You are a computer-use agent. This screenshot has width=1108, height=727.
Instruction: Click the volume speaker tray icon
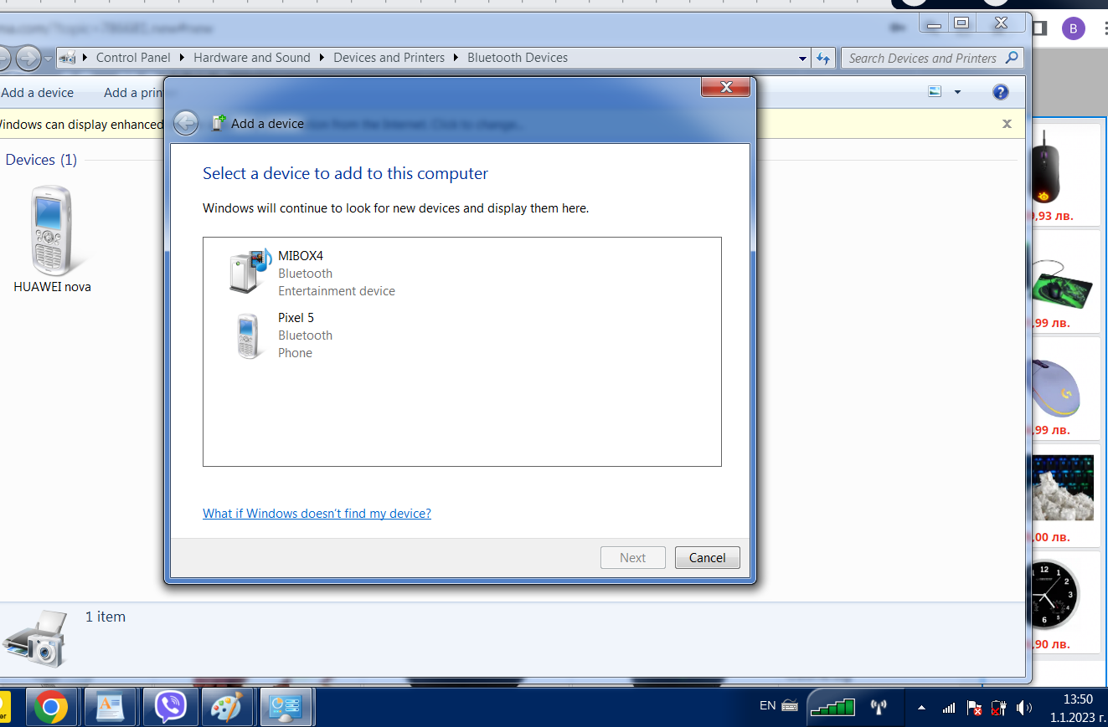(x=1023, y=708)
